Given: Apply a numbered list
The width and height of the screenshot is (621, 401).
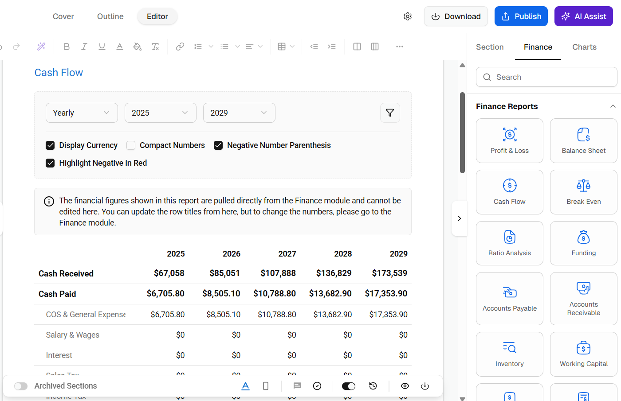Looking at the screenshot, I should pyautogui.click(x=198, y=47).
